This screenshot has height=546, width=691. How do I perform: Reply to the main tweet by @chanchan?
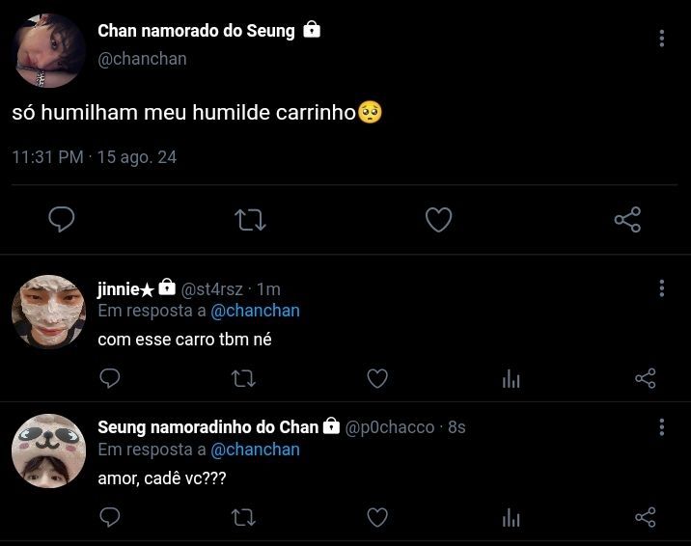(62, 219)
